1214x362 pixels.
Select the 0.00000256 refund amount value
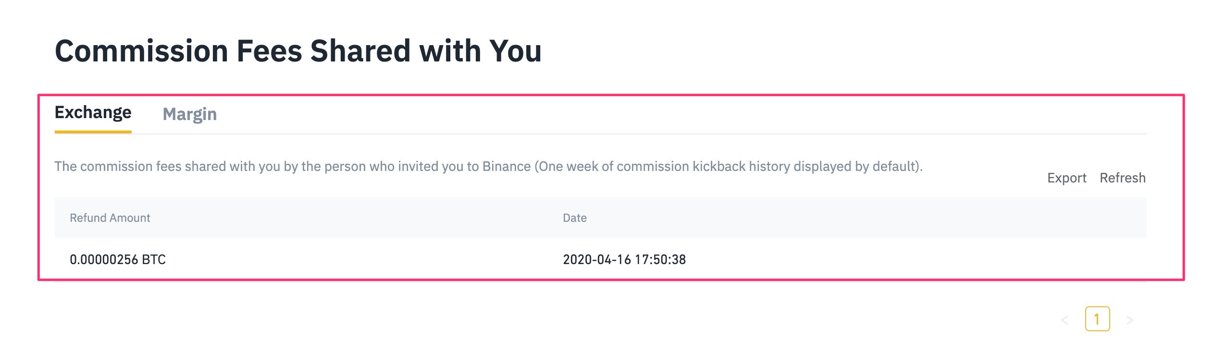point(104,260)
